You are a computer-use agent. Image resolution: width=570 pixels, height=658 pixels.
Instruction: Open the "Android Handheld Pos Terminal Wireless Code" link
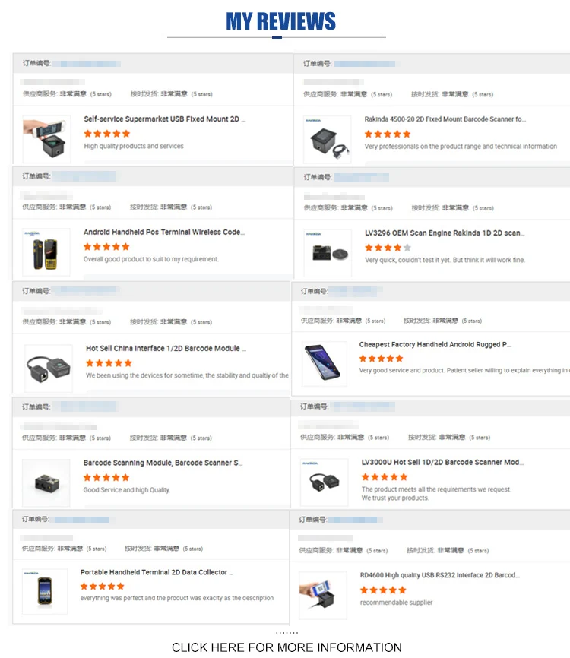coord(163,233)
